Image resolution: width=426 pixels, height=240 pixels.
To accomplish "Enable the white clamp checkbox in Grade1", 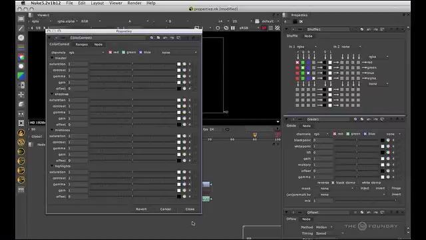I will coord(359,183).
